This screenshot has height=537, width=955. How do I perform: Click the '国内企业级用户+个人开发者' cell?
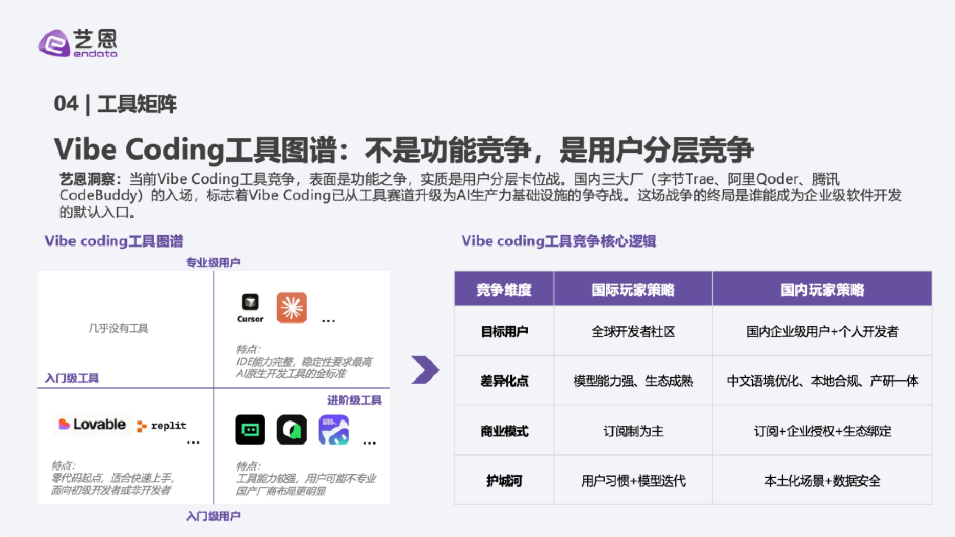(822, 331)
